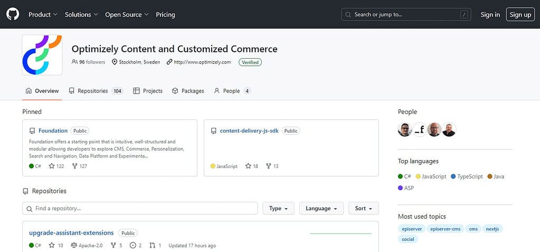Focus the Find a repository field

[140, 208]
